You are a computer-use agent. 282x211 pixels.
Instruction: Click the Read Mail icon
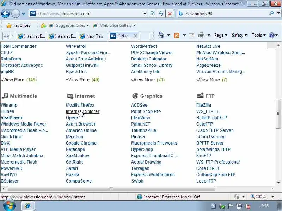pos(191,35)
